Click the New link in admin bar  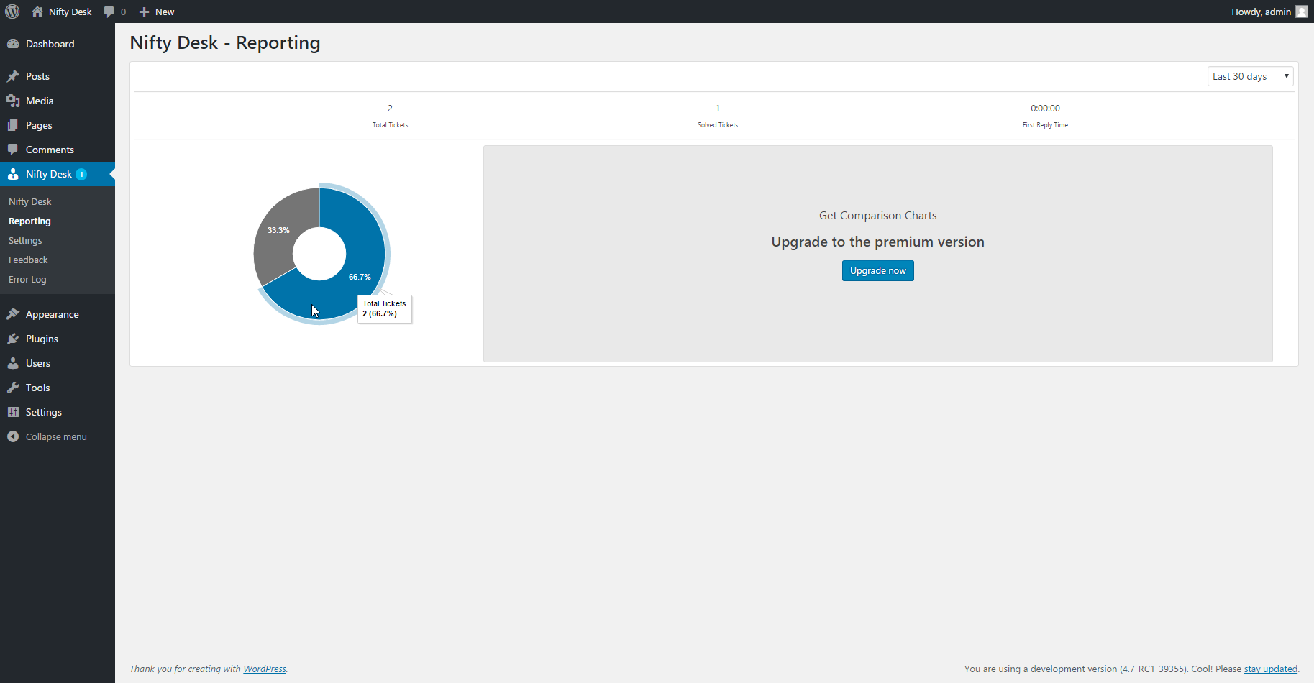[x=165, y=12]
